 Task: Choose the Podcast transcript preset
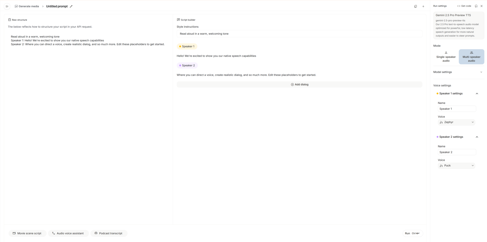[109, 233]
